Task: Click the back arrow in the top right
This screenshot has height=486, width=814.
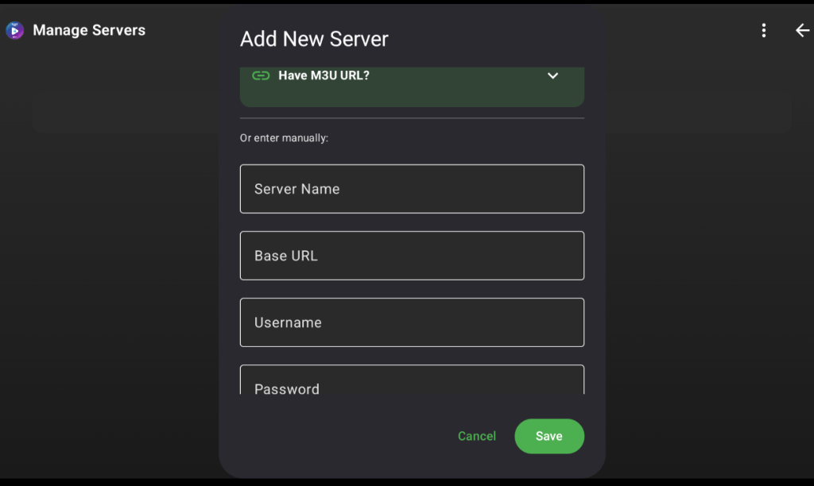Action: [x=802, y=30]
